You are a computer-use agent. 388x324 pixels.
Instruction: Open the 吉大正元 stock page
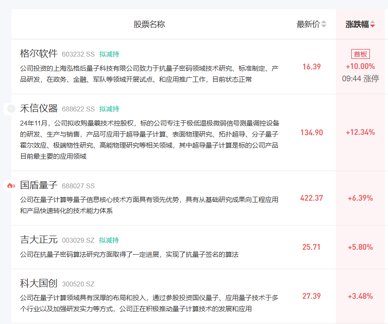[x=39, y=240]
